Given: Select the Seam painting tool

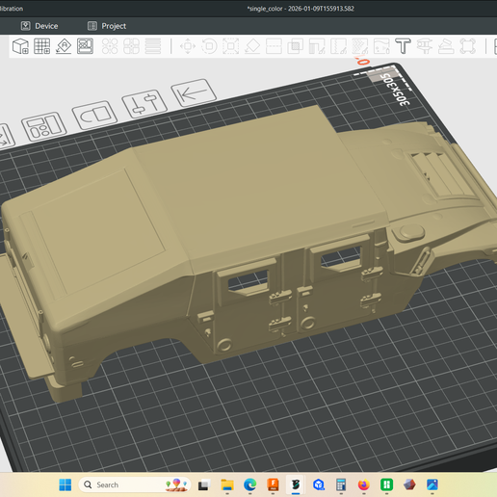Looking at the screenshot, I should pos(338,46).
